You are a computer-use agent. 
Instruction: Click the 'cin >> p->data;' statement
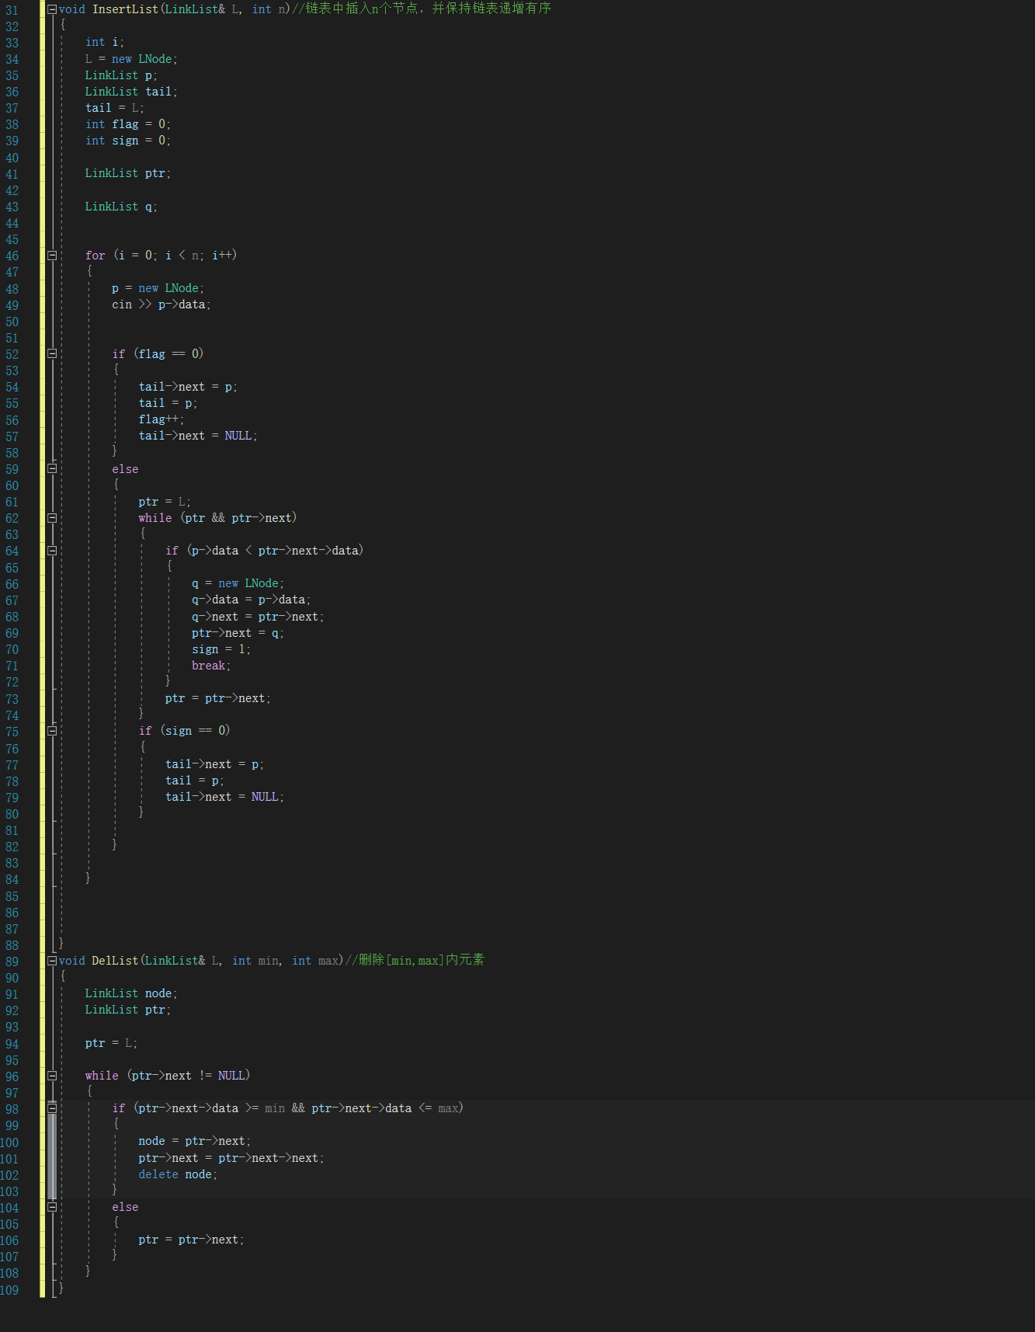click(x=162, y=304)
